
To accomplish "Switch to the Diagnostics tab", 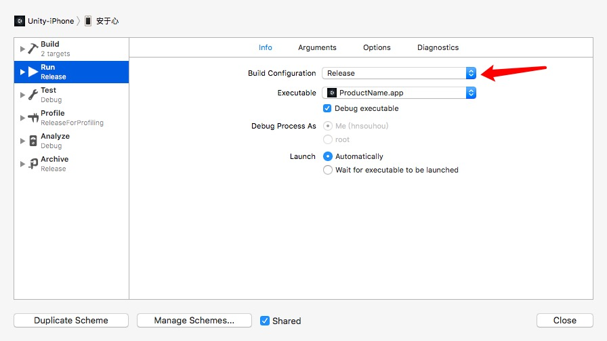I will (x=438, y=47).
